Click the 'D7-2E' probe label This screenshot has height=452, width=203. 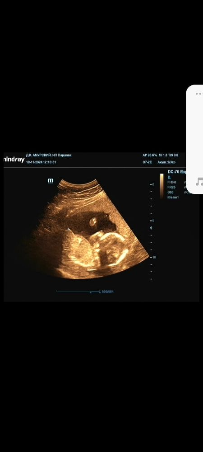pyautogui.click(x=147, y=162)
